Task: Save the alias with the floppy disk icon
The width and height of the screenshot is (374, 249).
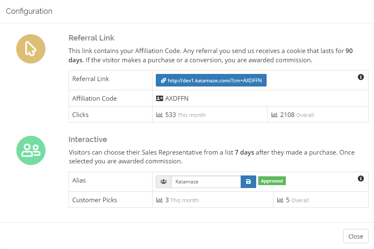Action: [248, 182]
